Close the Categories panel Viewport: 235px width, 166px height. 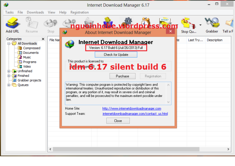(x=43, y=39)
